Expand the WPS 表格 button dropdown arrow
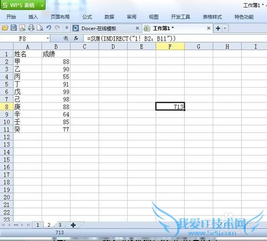Image resolution: width=267 pixels, height=241 pixels. 42,5
